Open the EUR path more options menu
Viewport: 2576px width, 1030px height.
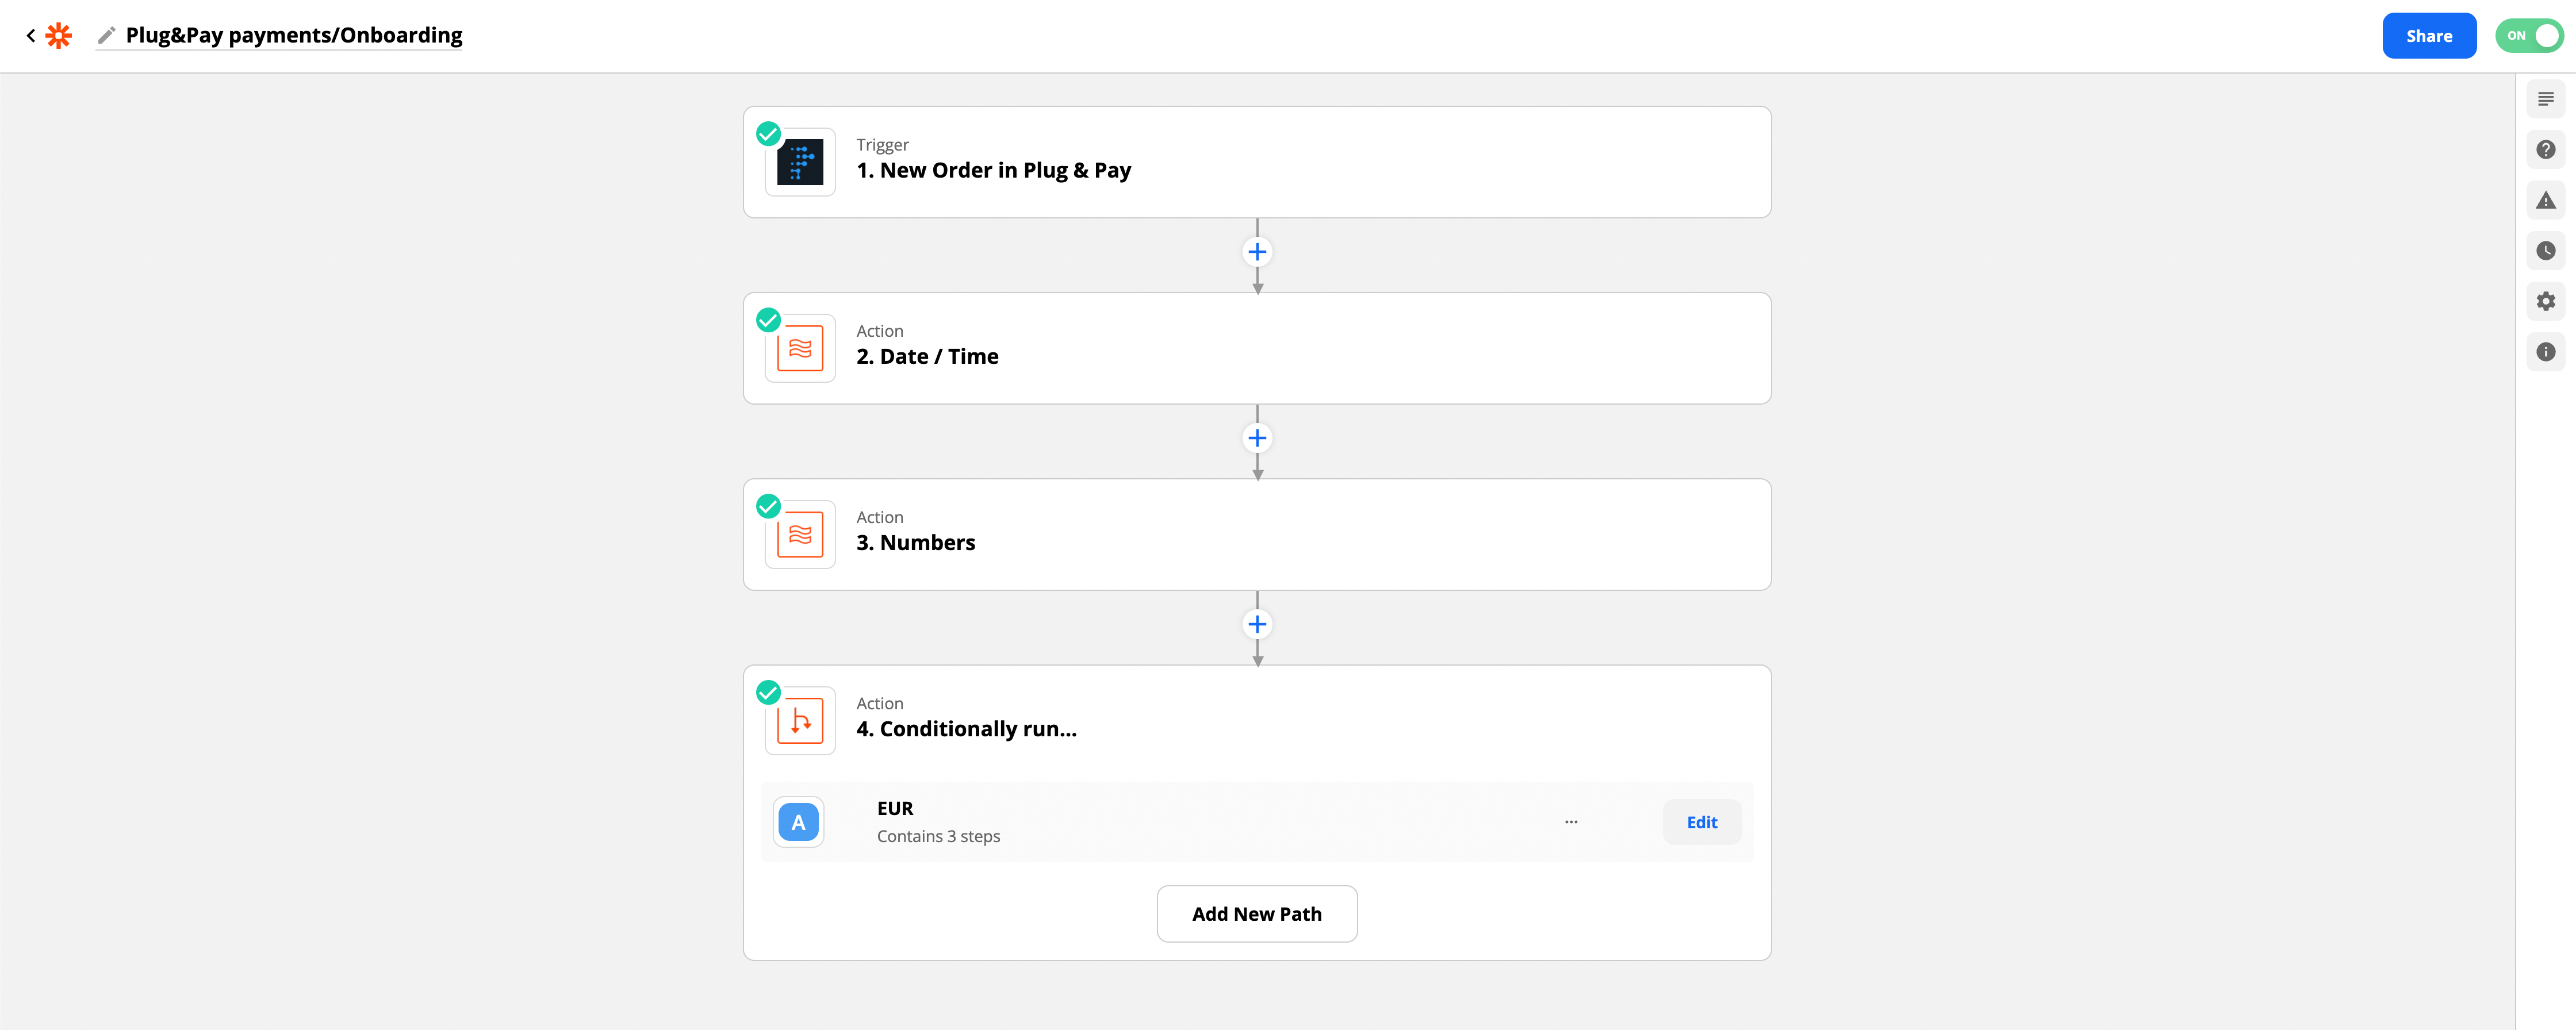pos(1571,822)
